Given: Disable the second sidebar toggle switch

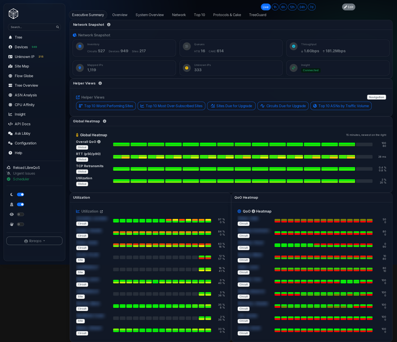Looking at the screenshot, I should [x=20, y=204].
